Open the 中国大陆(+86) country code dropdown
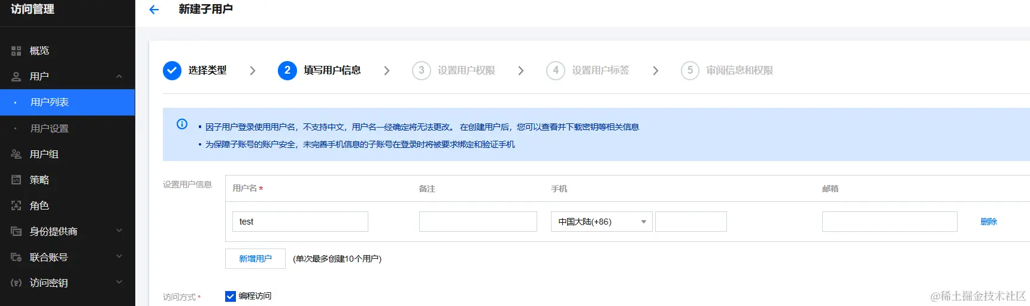This screenshot has height=306, width=1030. [x=601, y=222]
